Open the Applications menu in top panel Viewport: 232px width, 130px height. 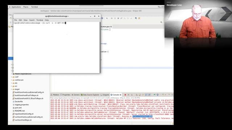16,7
